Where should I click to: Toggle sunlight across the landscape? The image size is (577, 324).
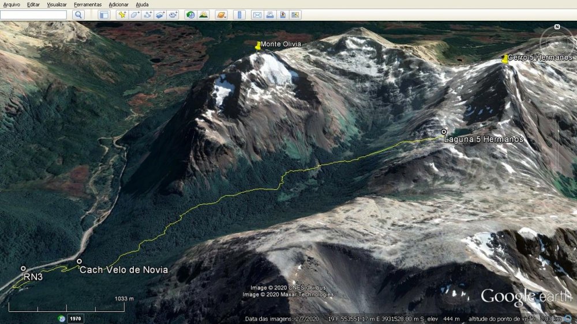pyautogui.click(x=203, y=15)
